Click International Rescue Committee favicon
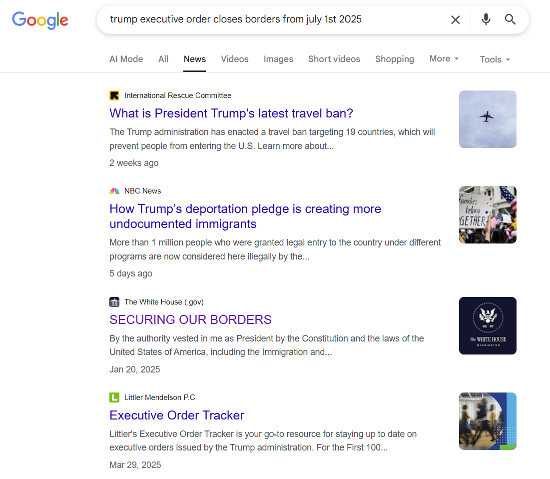 coord(114,95)
